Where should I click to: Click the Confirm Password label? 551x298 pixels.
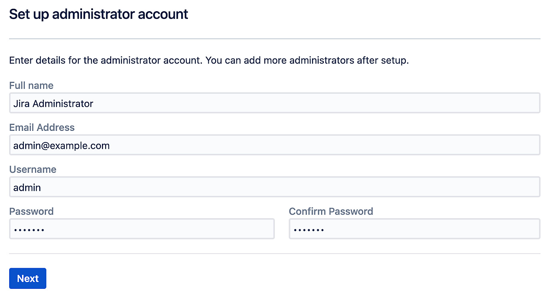pyautogui.click(x=331, y=211)
